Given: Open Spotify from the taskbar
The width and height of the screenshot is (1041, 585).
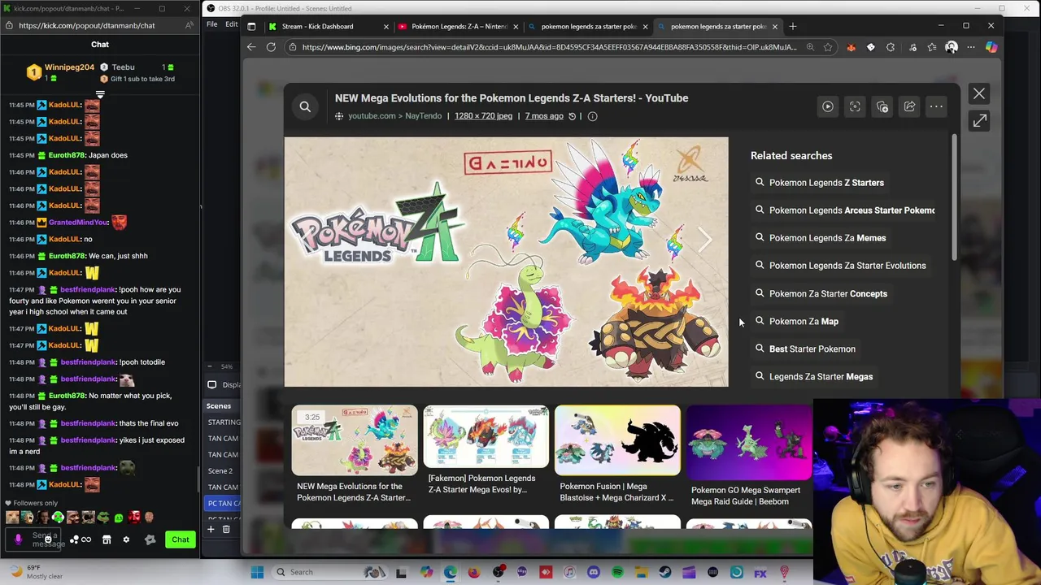Looking at the screenshot, I should pyautogui.click(x=617, y=572).
